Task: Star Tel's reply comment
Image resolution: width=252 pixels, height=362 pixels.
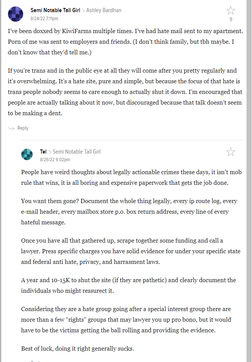Action: click(x=231, y=152)
